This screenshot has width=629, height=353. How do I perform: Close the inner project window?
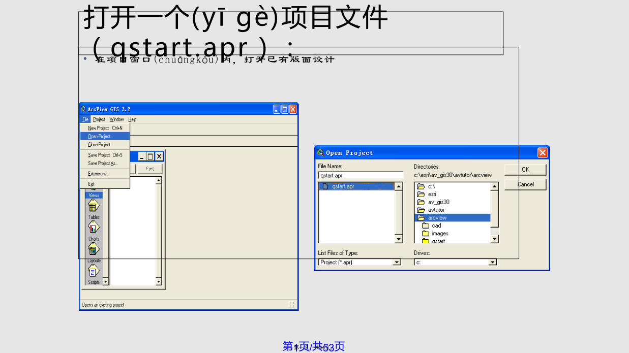159,156
